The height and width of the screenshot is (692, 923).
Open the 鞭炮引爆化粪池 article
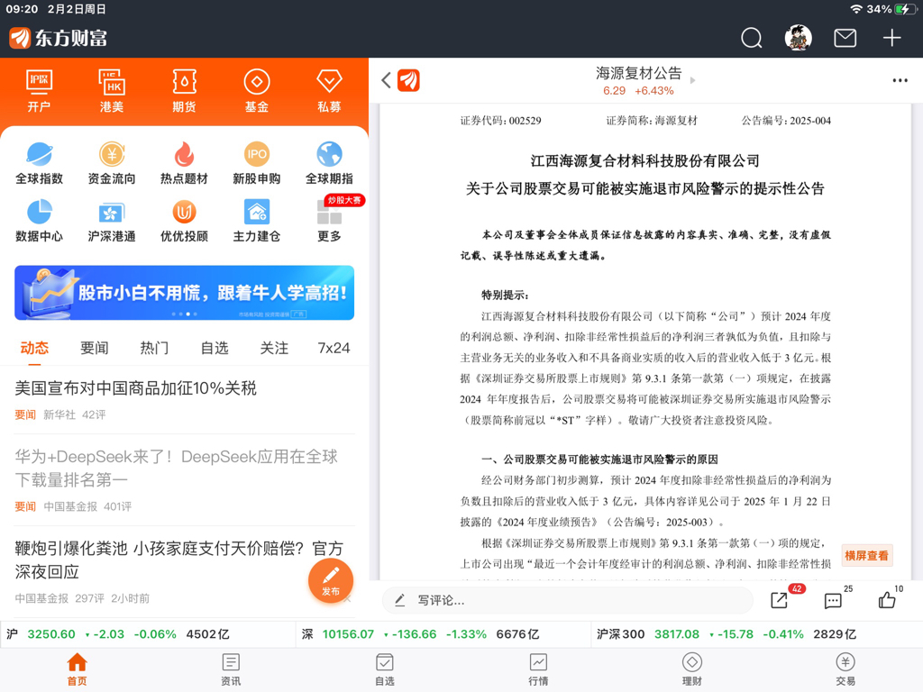[179, 560]
